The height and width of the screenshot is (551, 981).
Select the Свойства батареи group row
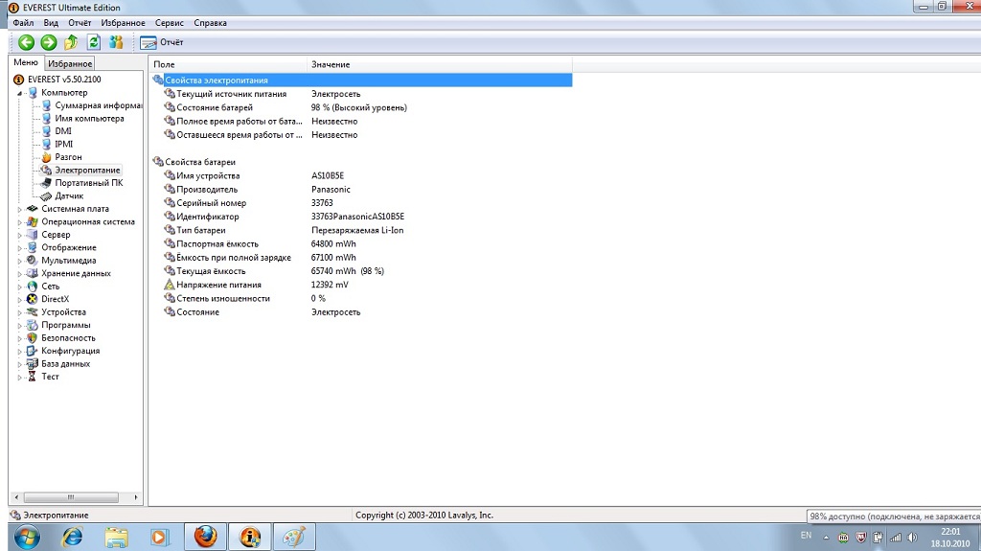click(361, 162)
